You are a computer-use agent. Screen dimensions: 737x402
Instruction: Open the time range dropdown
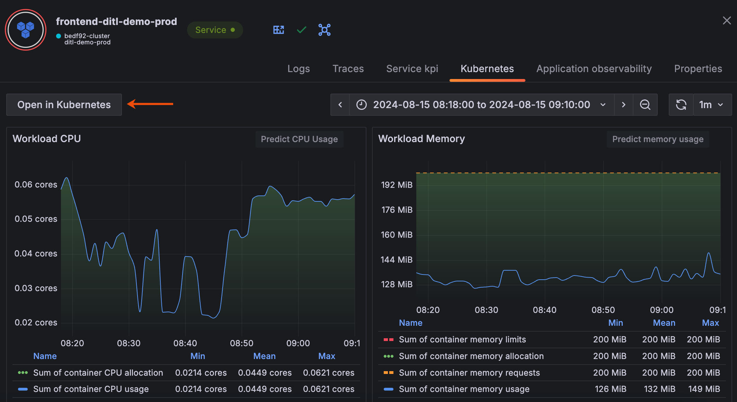pos(603,104)
